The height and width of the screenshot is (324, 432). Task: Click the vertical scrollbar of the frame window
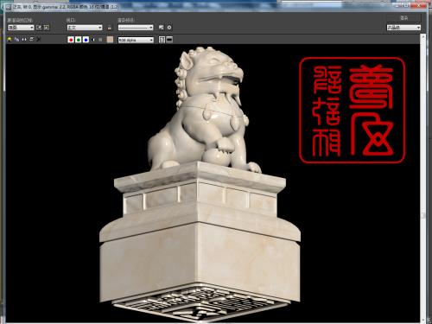[x=423, y=179]
